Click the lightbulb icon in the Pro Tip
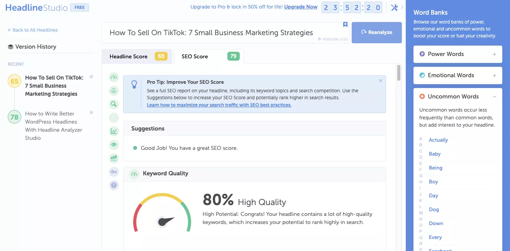This screenshot has width=510, height=251. [x=134, y=84]
